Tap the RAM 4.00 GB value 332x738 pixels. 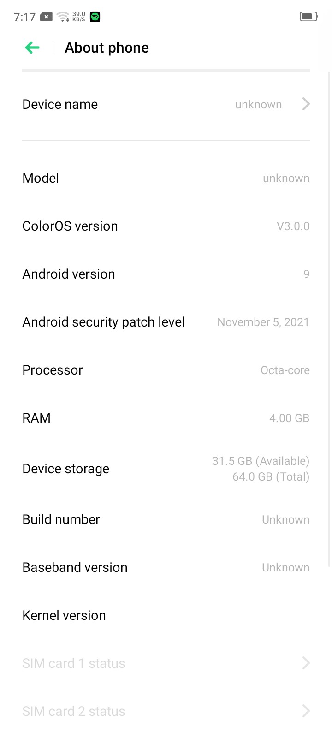[x=289, y=418]
